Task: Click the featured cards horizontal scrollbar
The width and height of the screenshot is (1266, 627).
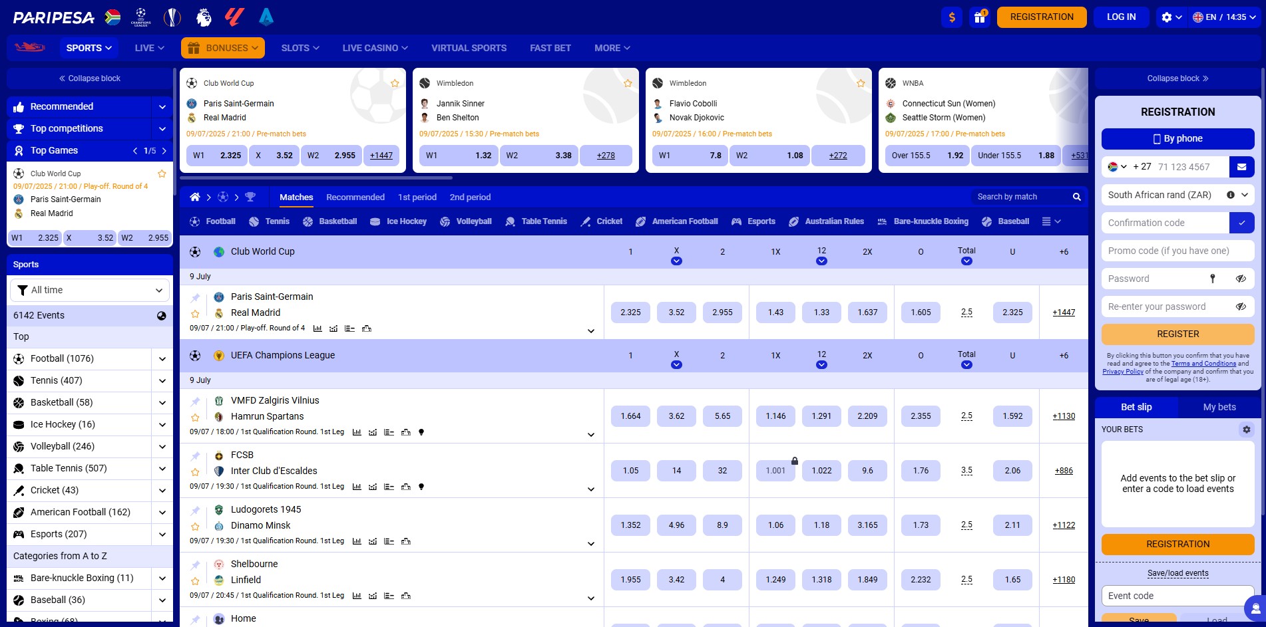Action: point(316,178)
